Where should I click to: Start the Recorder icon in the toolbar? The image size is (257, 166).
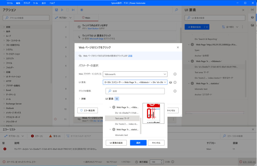(x=82, y=10)
